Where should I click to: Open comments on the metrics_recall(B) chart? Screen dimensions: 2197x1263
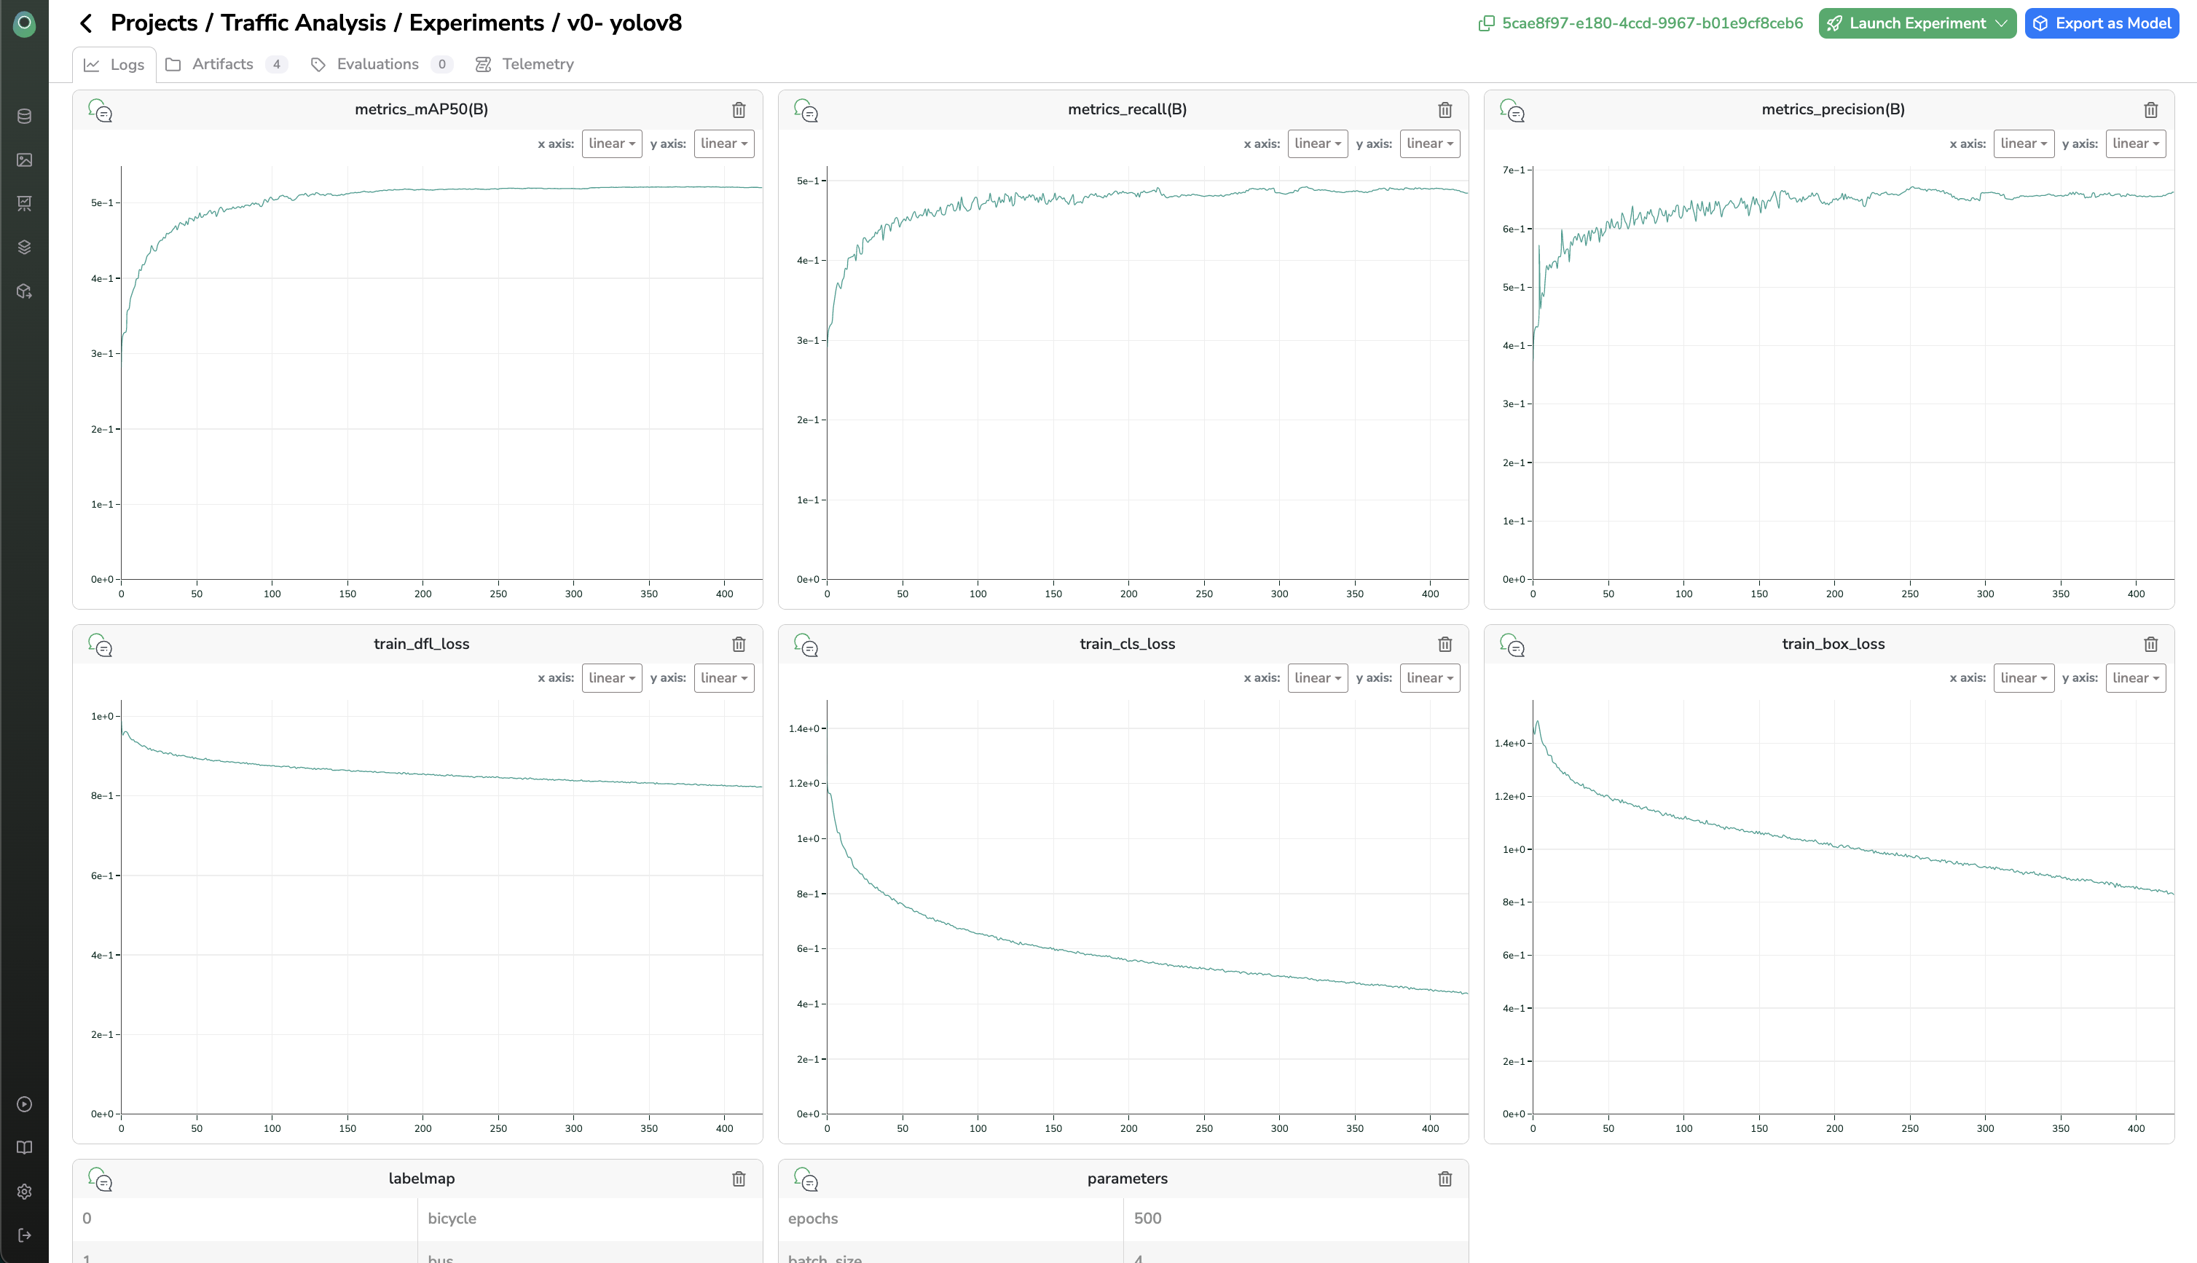pyautogui.click(x=806, y=111)
